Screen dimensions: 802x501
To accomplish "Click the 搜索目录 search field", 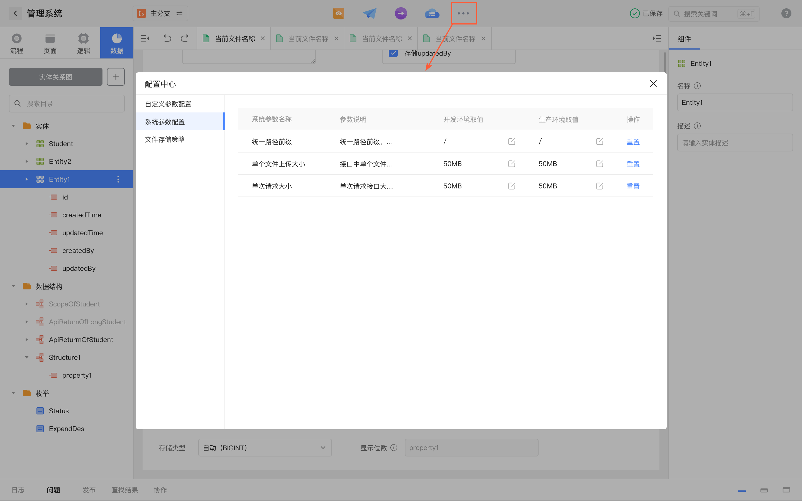I will coord(67,103).
